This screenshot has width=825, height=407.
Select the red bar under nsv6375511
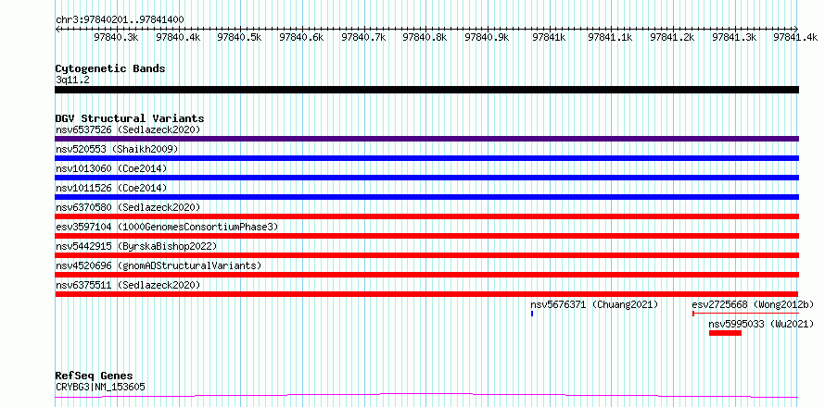pos(426,294)
